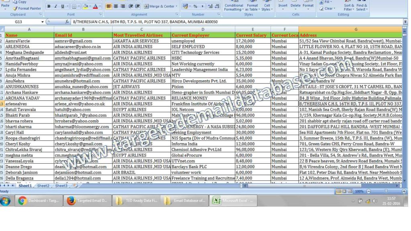
Task: Open Sort & Filter menu
Action: click(349, 6)
